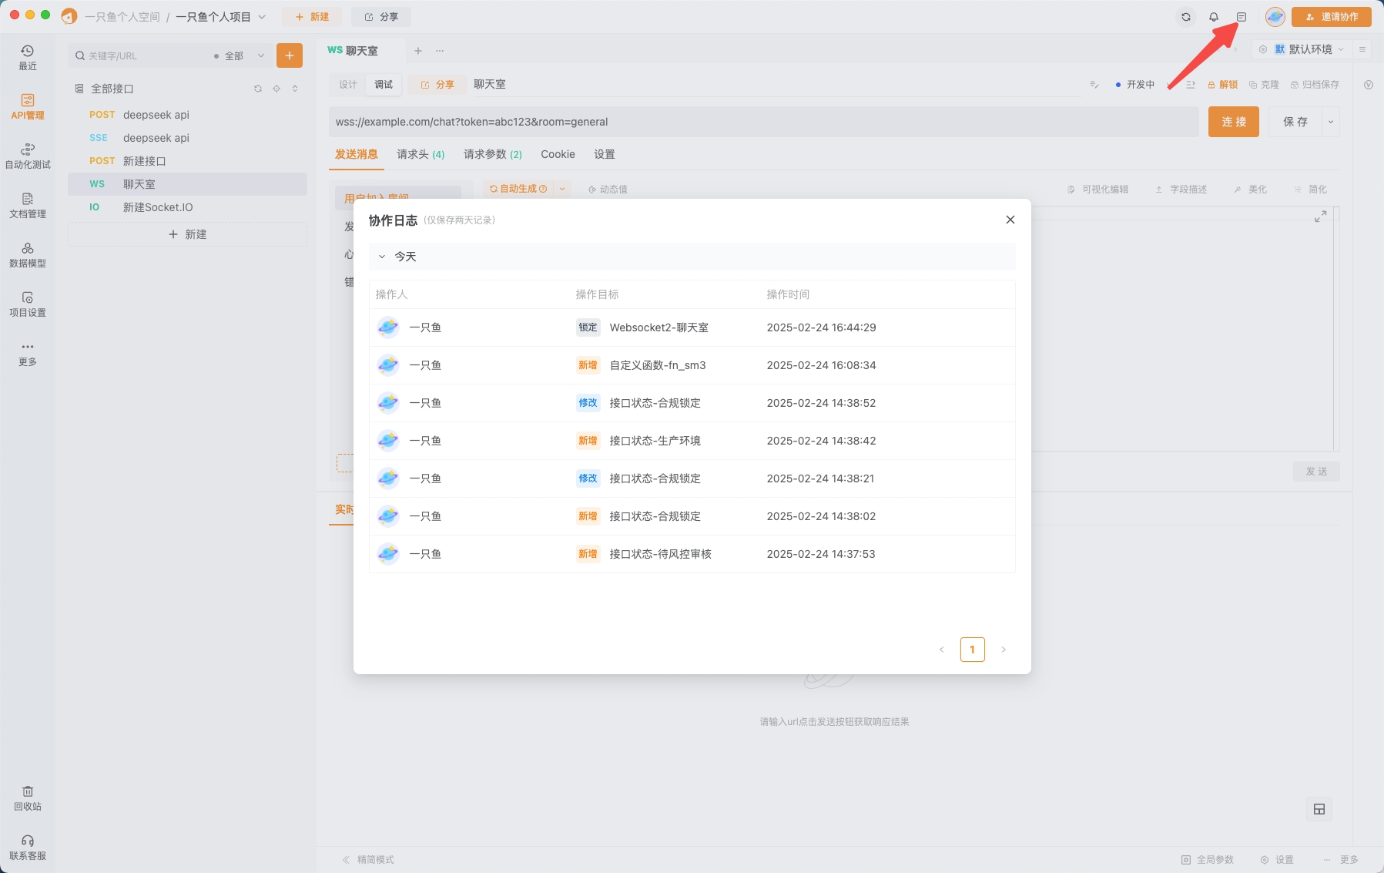Click the orange plus to create new API
Viewport: 1384px width, 873px height.
click(290, 55)
